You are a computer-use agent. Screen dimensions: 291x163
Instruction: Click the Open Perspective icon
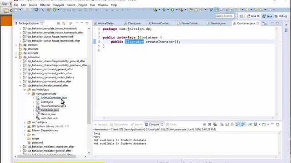pyautogui.click(x=241, y=16)
